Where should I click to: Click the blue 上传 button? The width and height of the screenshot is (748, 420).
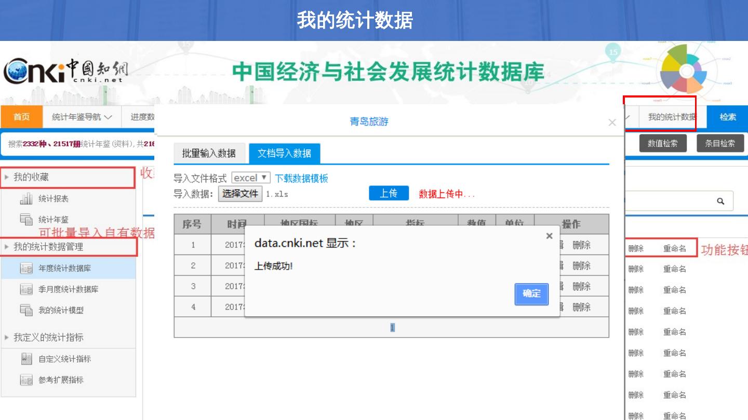coord(389,193)
